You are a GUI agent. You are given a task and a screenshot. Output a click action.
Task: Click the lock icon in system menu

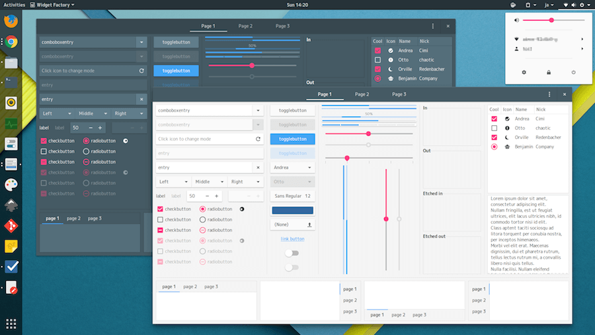point(549,72)
